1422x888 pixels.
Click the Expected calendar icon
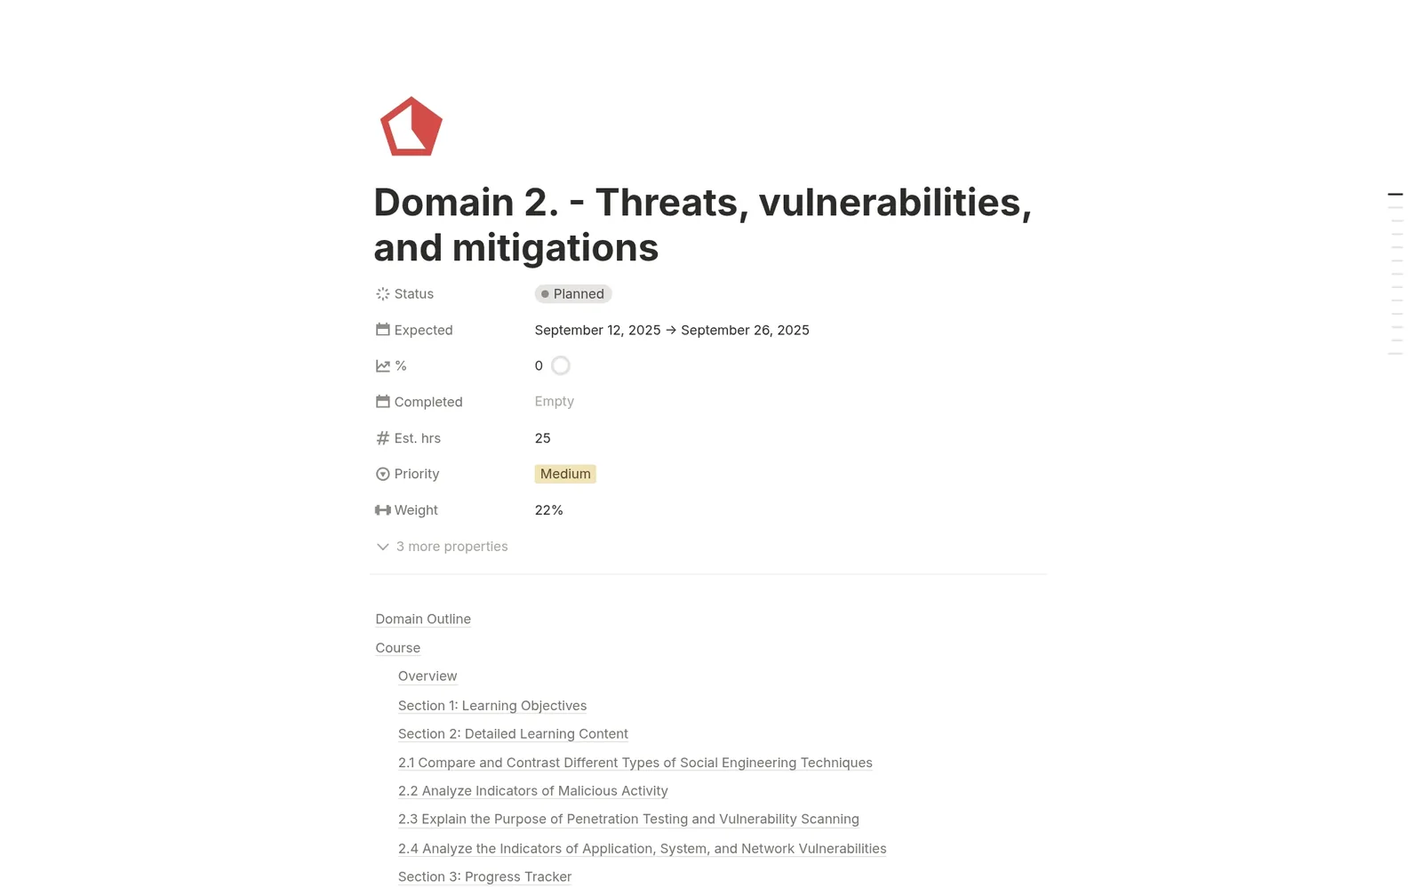click(383, 330)
